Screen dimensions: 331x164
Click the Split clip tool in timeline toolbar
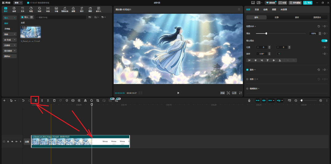click(36, 100)
